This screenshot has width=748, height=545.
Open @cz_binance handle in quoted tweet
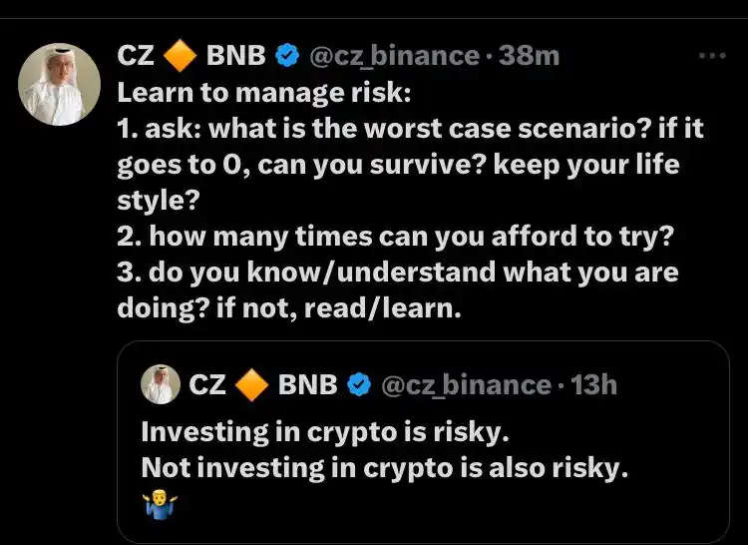tap(466, 385)
